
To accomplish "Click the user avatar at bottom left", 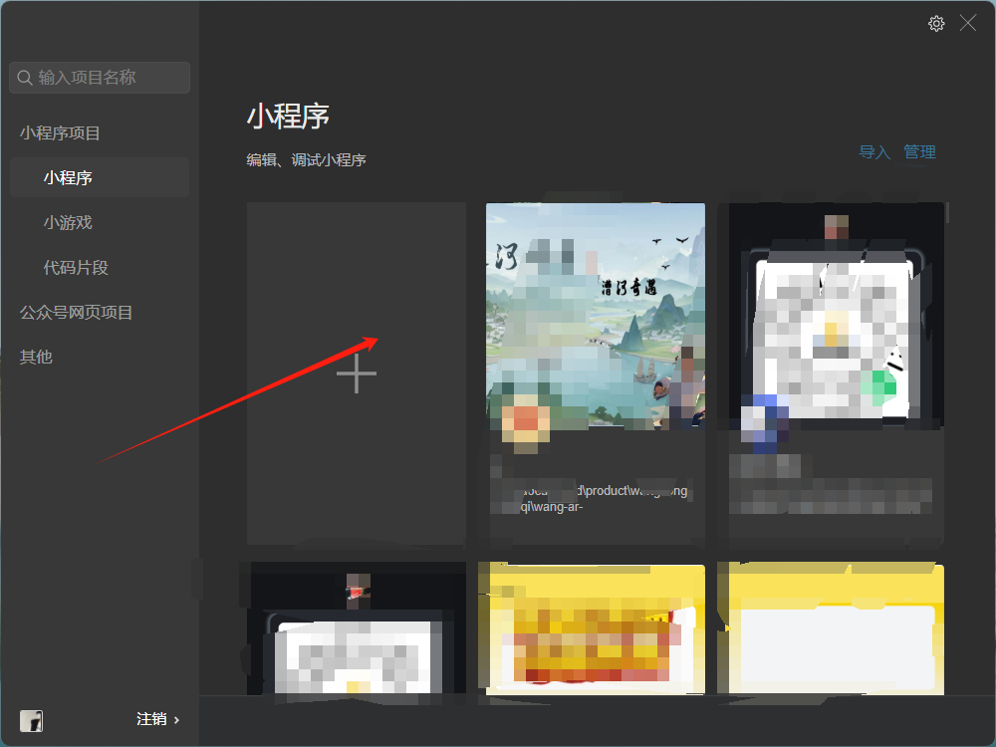I will click(31, 720).
